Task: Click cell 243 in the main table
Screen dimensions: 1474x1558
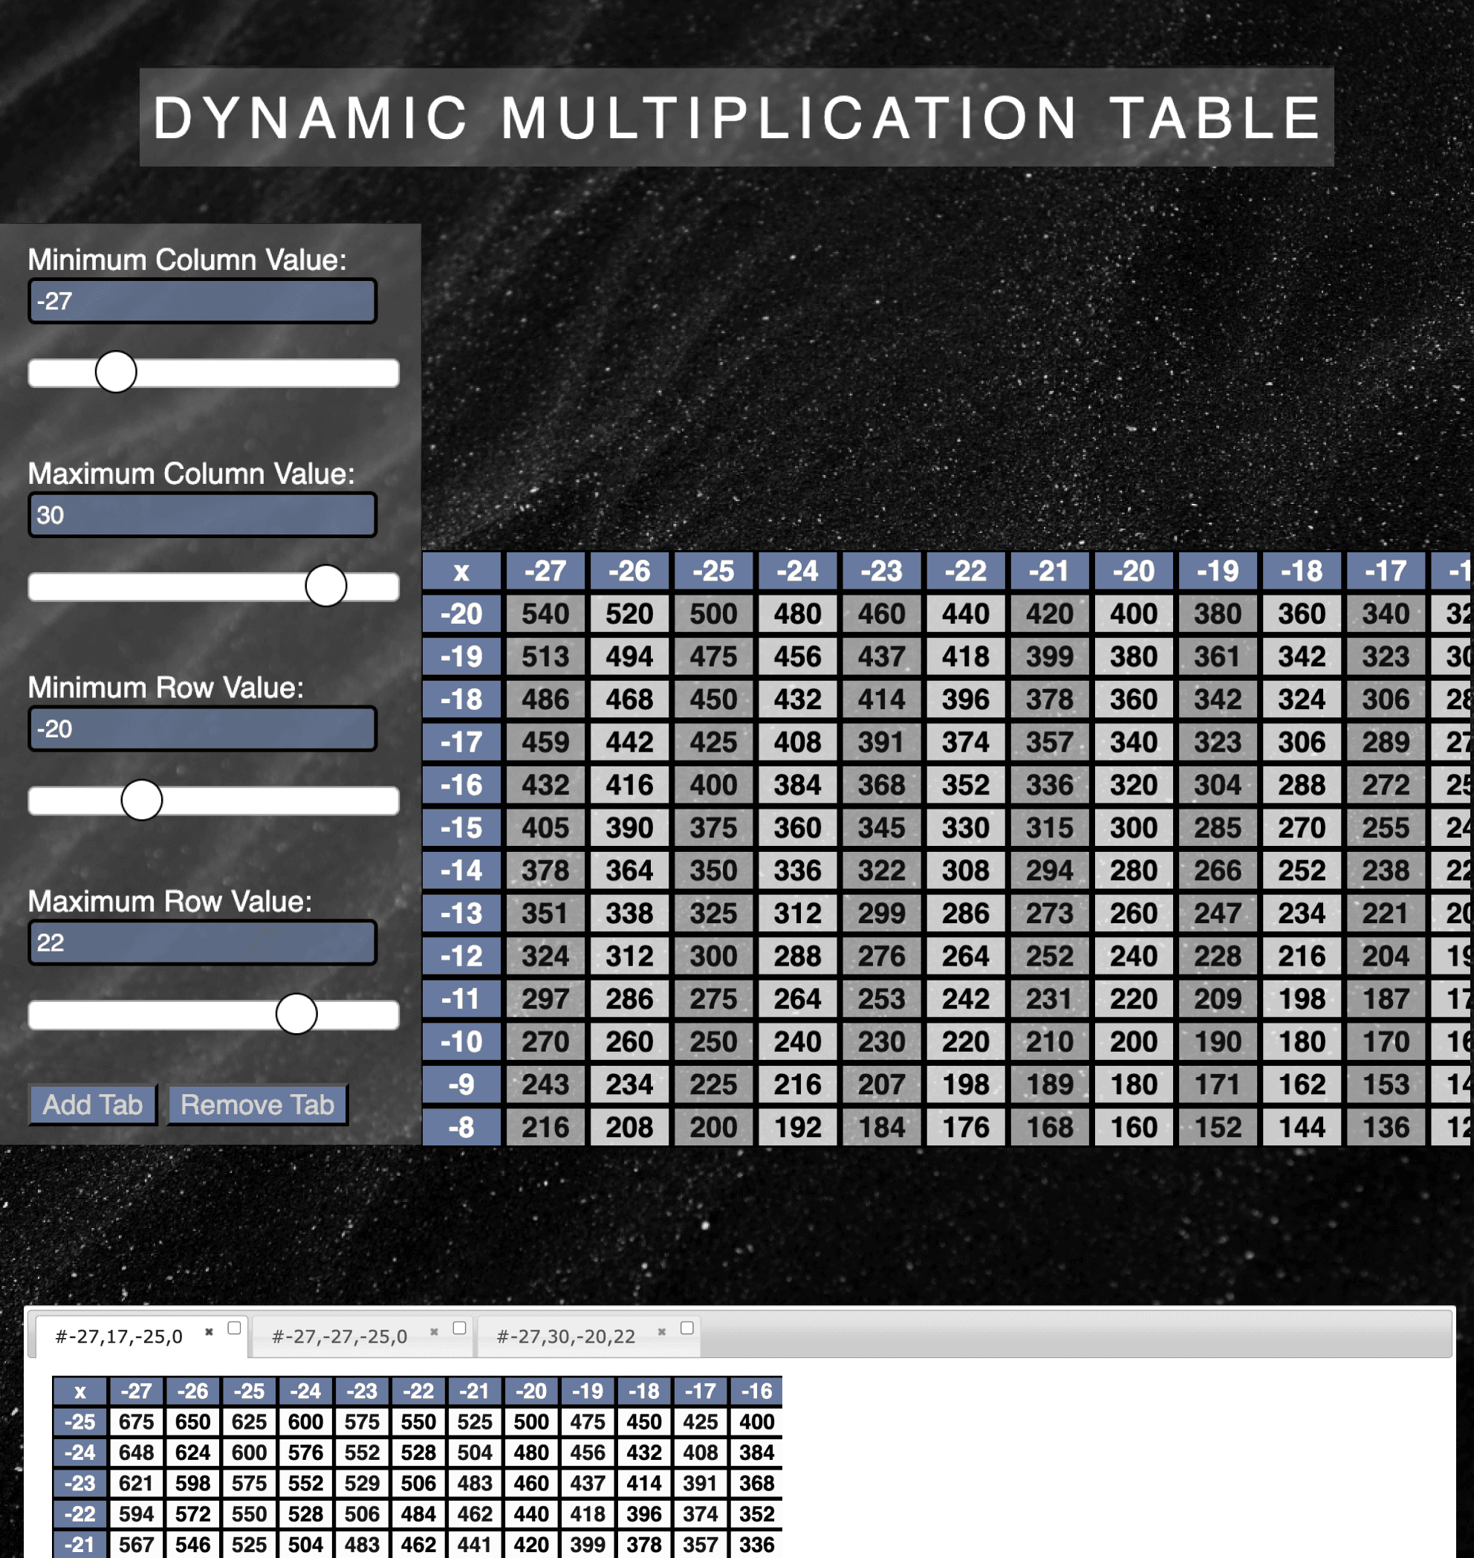Action: point(545,1085)
